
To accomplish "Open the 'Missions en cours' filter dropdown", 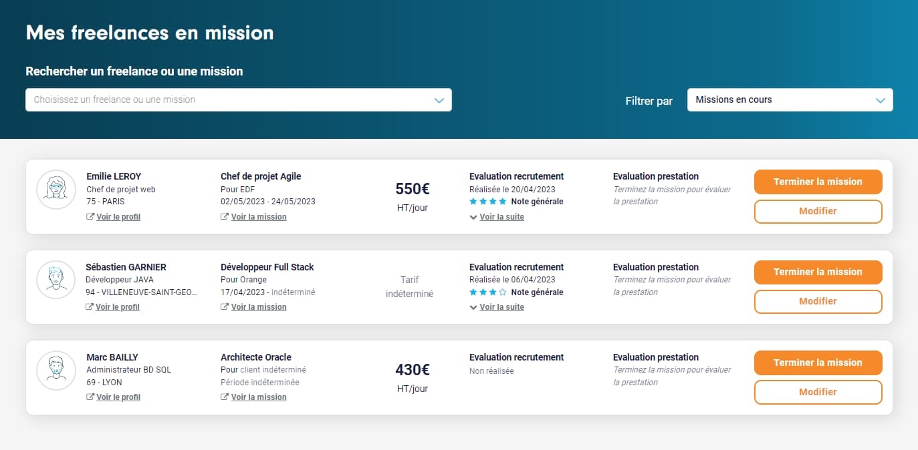I will (790, 100).
